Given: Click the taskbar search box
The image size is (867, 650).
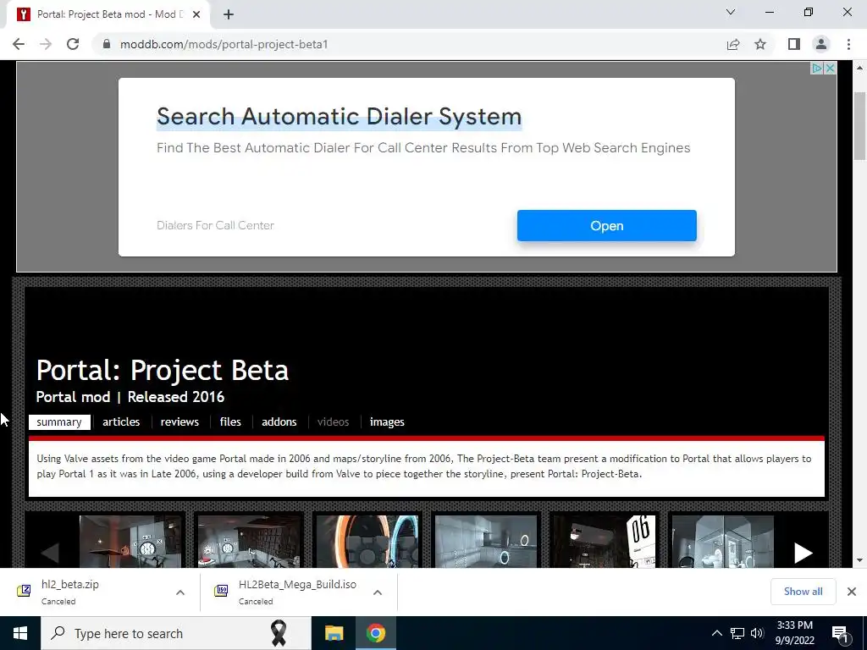Looking at the screenshot, I should click(176, 633).
